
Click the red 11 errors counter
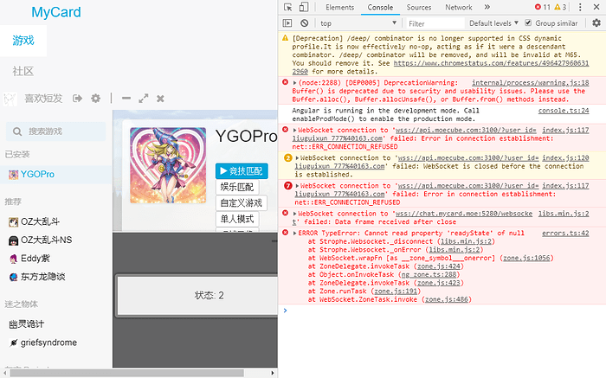coord(543,7)
